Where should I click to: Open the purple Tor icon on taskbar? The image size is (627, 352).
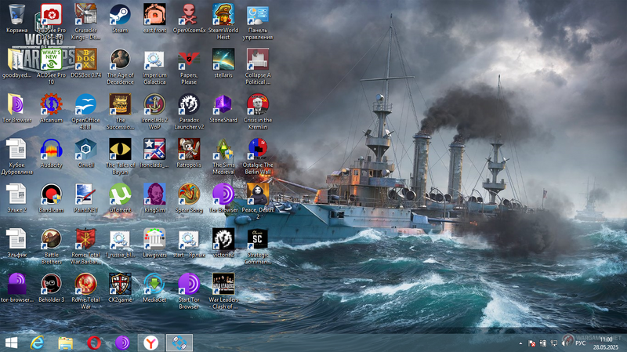[x=122, y=343]
